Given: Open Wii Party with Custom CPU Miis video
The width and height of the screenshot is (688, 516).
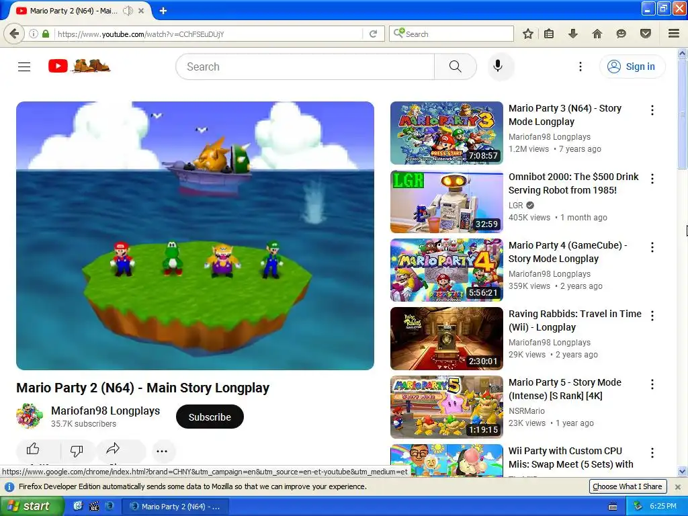Looking at the screenshot, I should (x=571, y=457).
